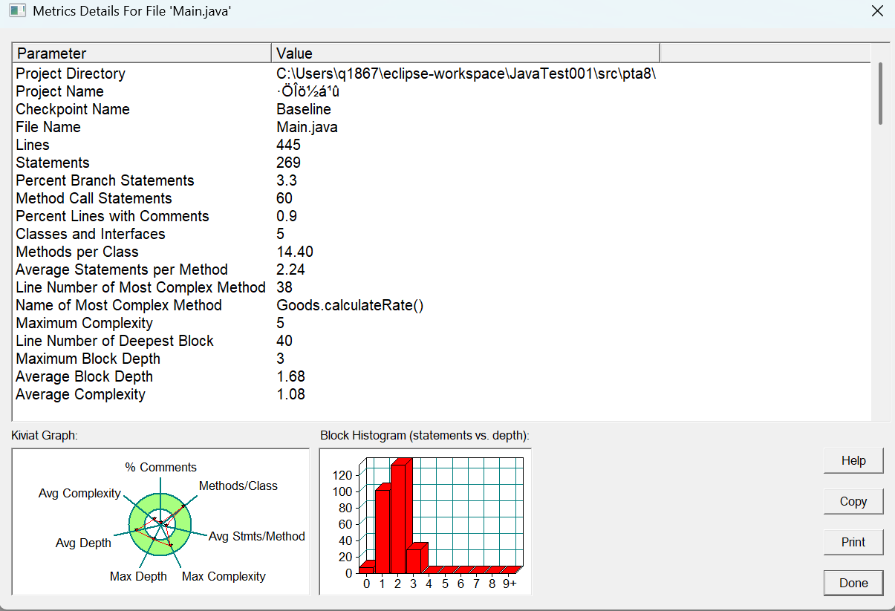Click the window's app icon in title bar
Viewport: 895px width, 611px height.
tap(17, 11)
